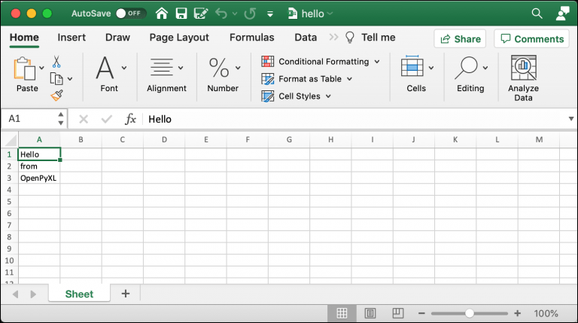Open the Home icon in title bar
The image size is (578, 323).
162,14
